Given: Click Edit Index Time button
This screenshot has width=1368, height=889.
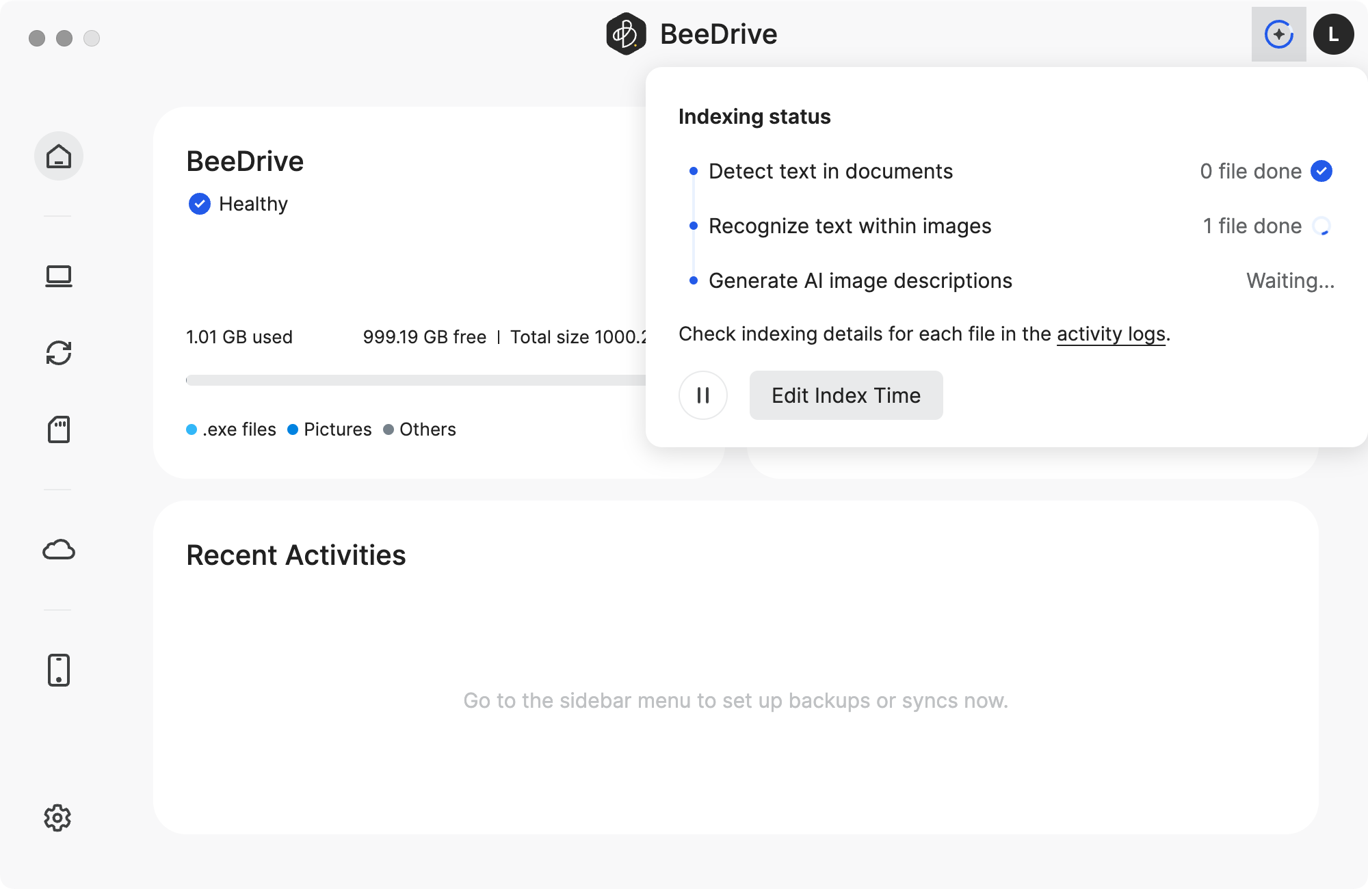Looking at the screenshot, I should (x=846, y=395).
